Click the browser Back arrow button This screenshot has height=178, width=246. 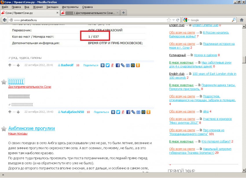tap(5, 20)
